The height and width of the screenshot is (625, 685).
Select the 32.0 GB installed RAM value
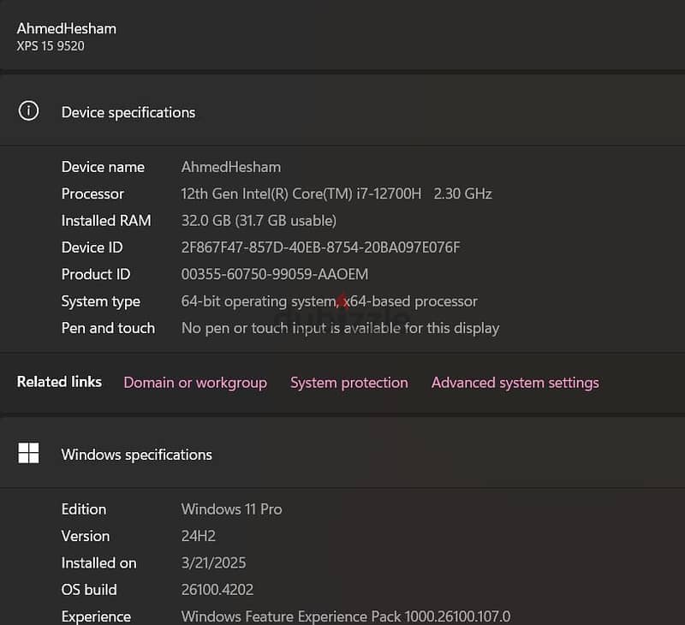coord(259,221)
